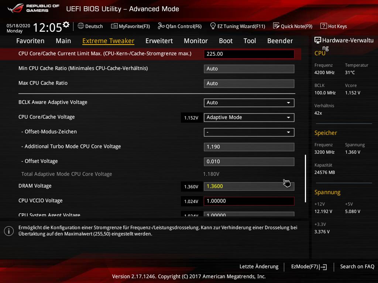
Task: Click the Spannung section heading
Action: point(327,192)
